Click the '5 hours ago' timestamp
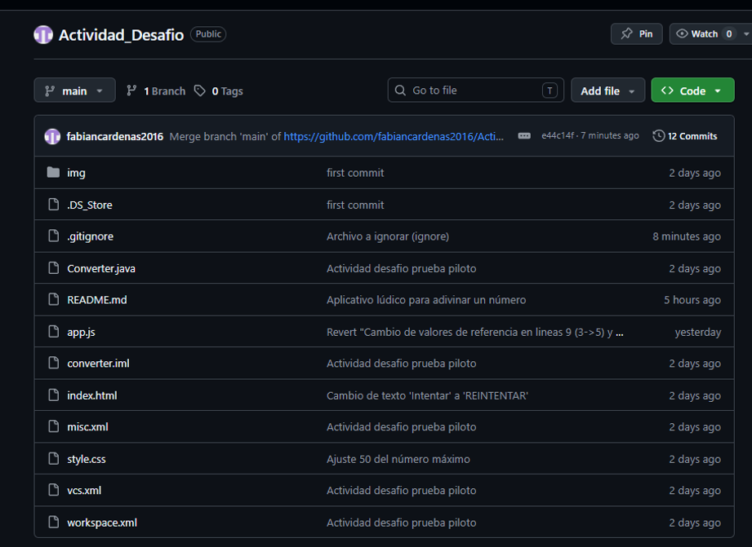The width and height of the screenshot is (752, 547). coord(692,300)
